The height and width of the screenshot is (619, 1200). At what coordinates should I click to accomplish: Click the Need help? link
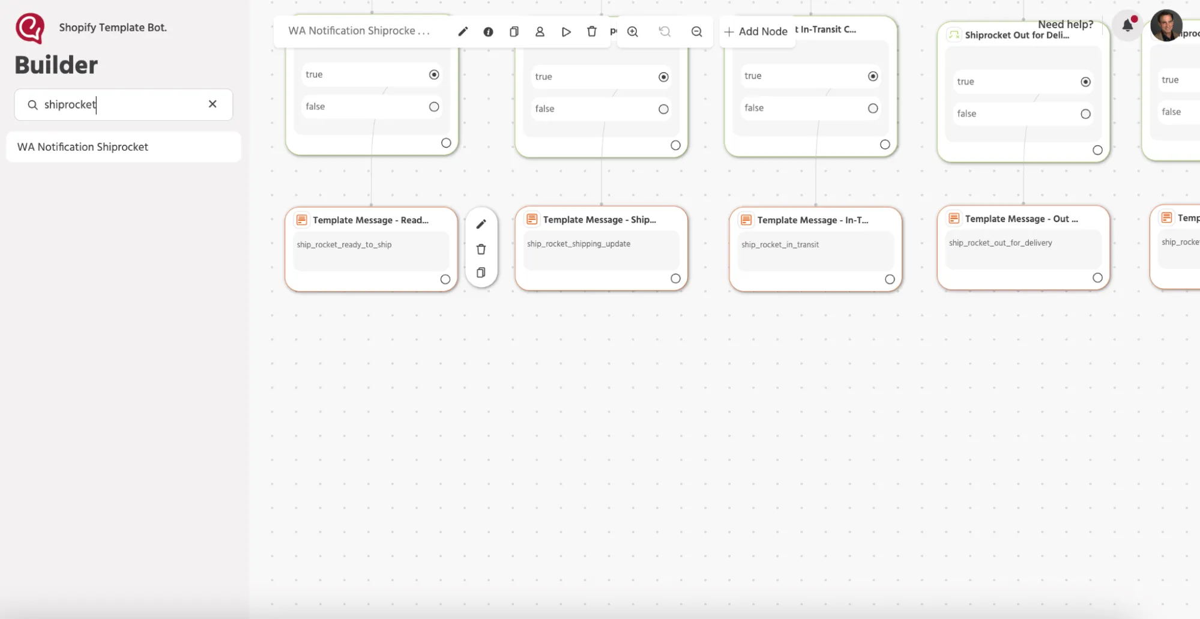pyautogui.click(x=1066, y=24)
